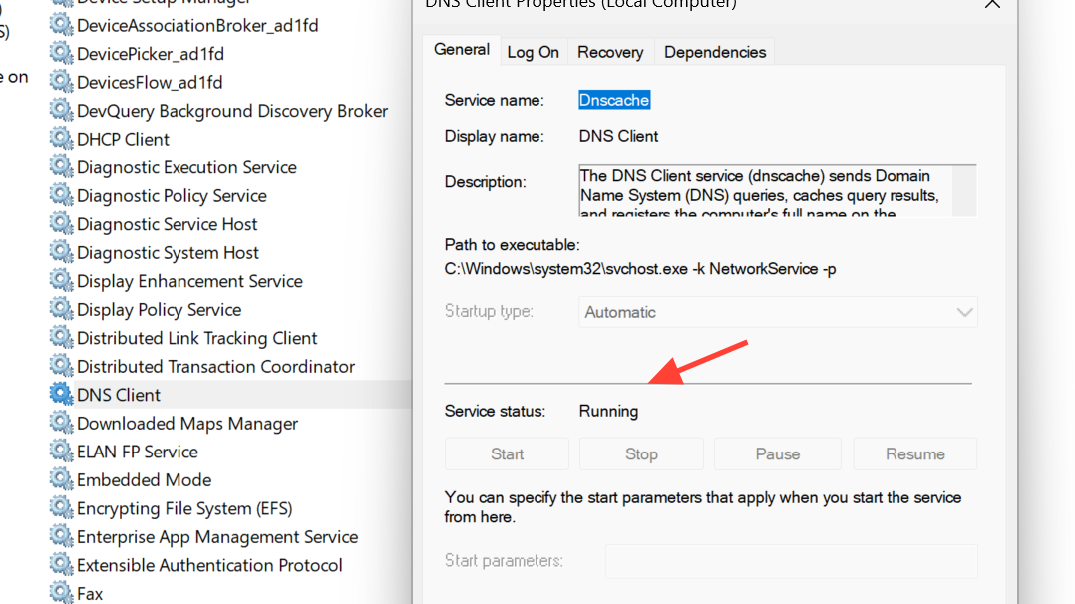1075x604 pixels.
Task: Open the Startup type dropdown
Action: pyautogui.click(x=778, y=312)
